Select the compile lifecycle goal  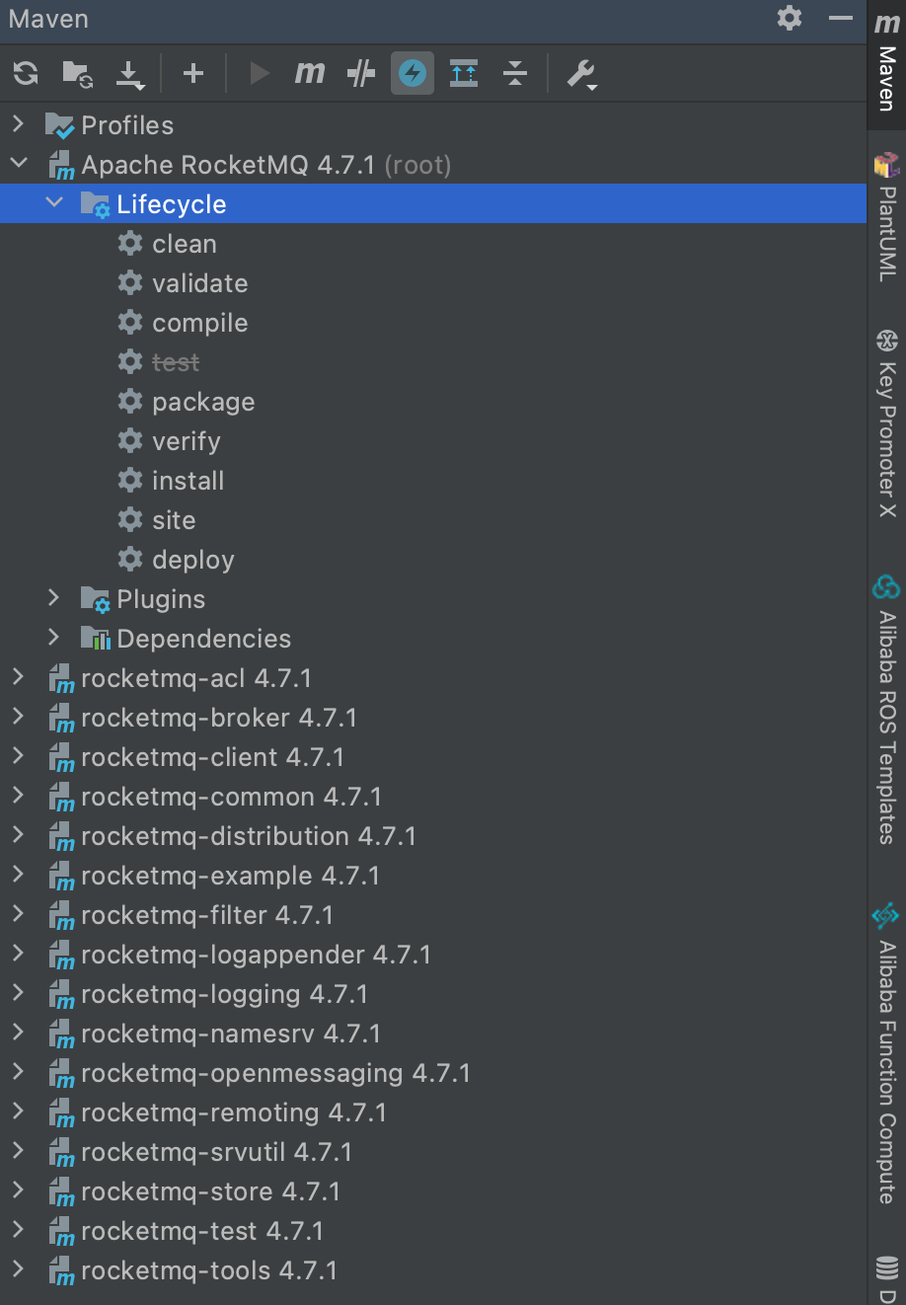tap(200, 323)
